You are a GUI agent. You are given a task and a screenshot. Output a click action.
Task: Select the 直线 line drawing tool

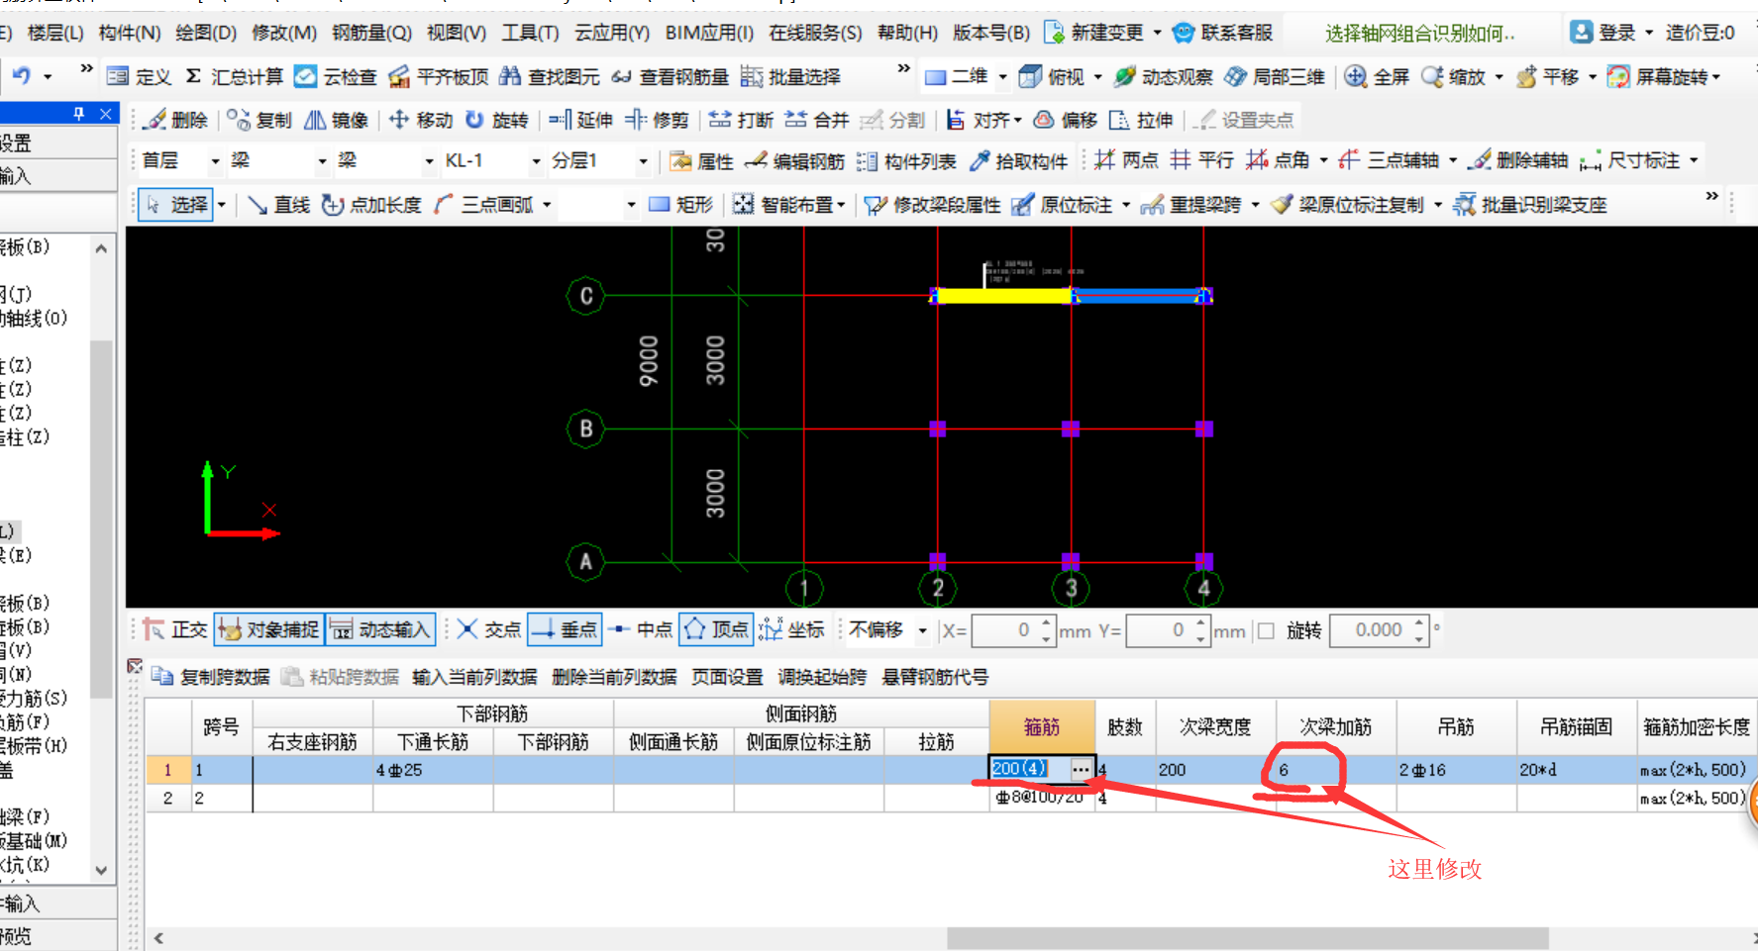[x=278, y=205]
